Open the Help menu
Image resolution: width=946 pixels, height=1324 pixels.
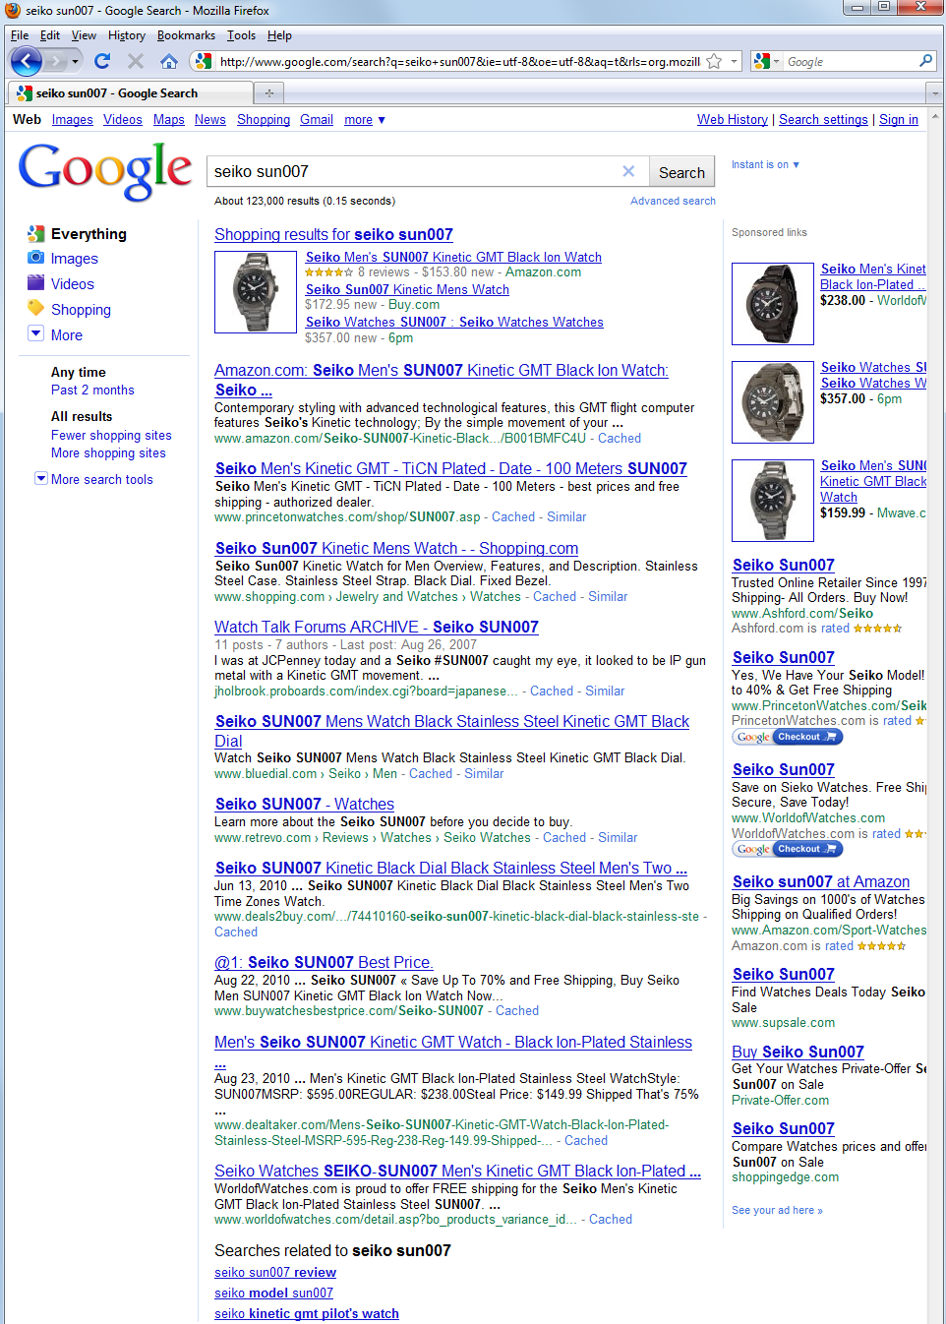(x=279, y=35)
